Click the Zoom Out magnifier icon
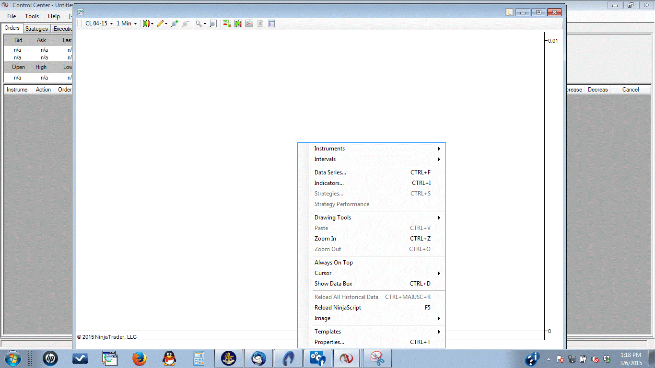Image resolution: width=655 pixels, height=368 pixels. 186,23
